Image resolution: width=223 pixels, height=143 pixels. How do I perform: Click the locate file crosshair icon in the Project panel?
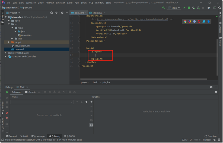pos(52,13)
